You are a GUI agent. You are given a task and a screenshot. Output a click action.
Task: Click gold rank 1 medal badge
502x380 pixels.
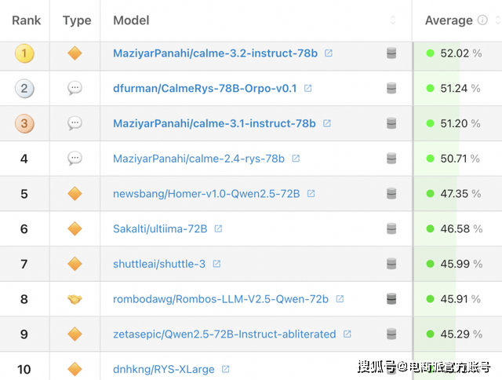(24, 53)
